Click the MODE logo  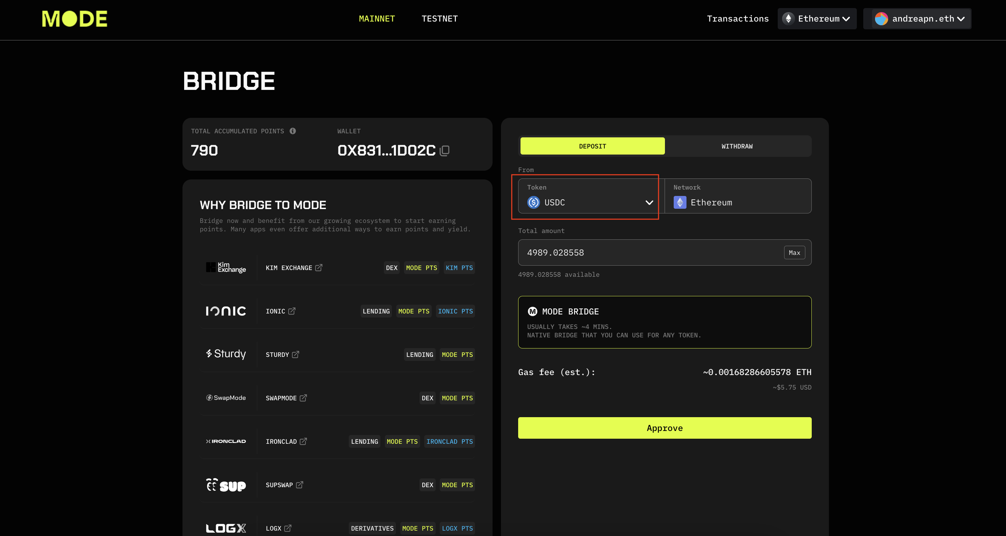pyautogui.click(x=75, y=19)
